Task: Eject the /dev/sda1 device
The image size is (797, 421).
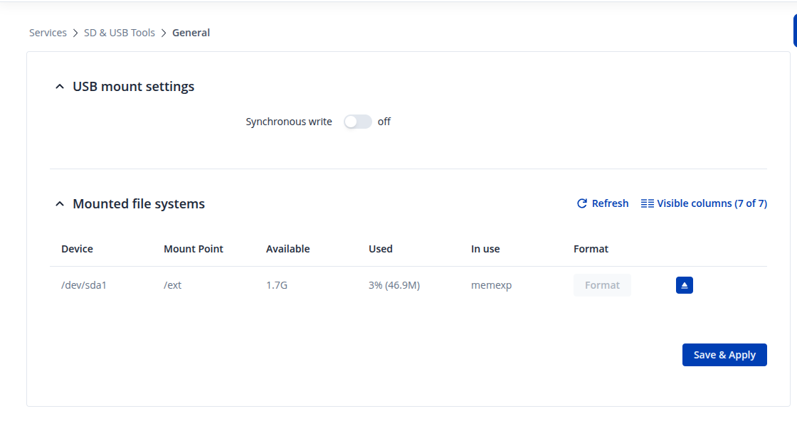Action: click(x=684, y=285)
